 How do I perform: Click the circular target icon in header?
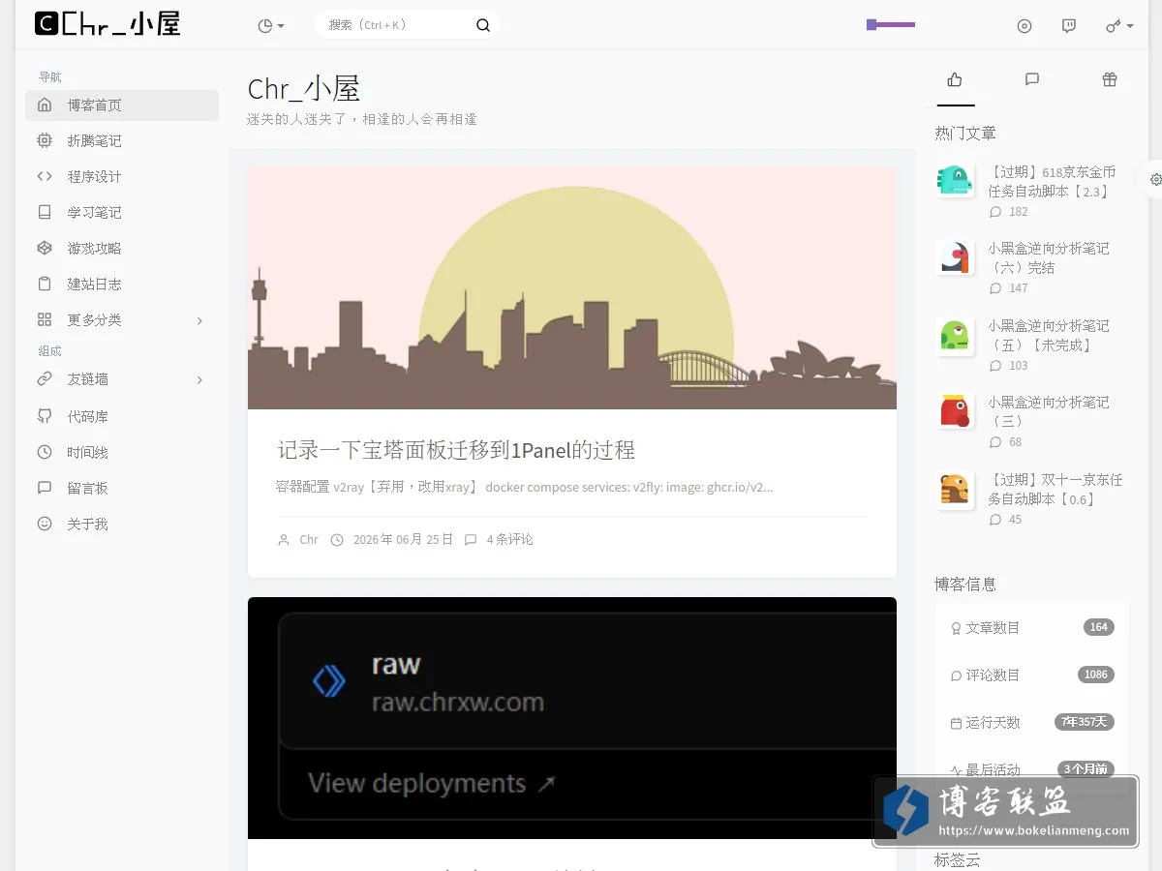coord(1024,26)
